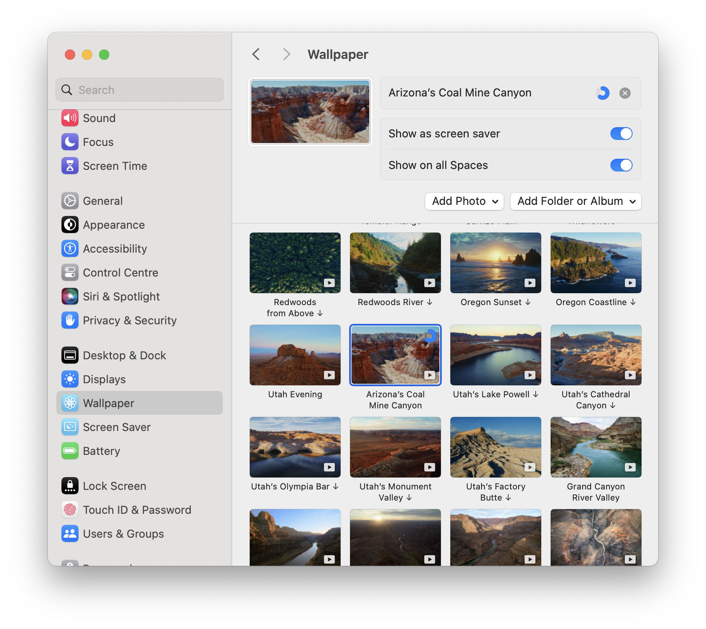Open Touch ID & Password settings
This screenshot has width=706, height=629.
point(140,510)
